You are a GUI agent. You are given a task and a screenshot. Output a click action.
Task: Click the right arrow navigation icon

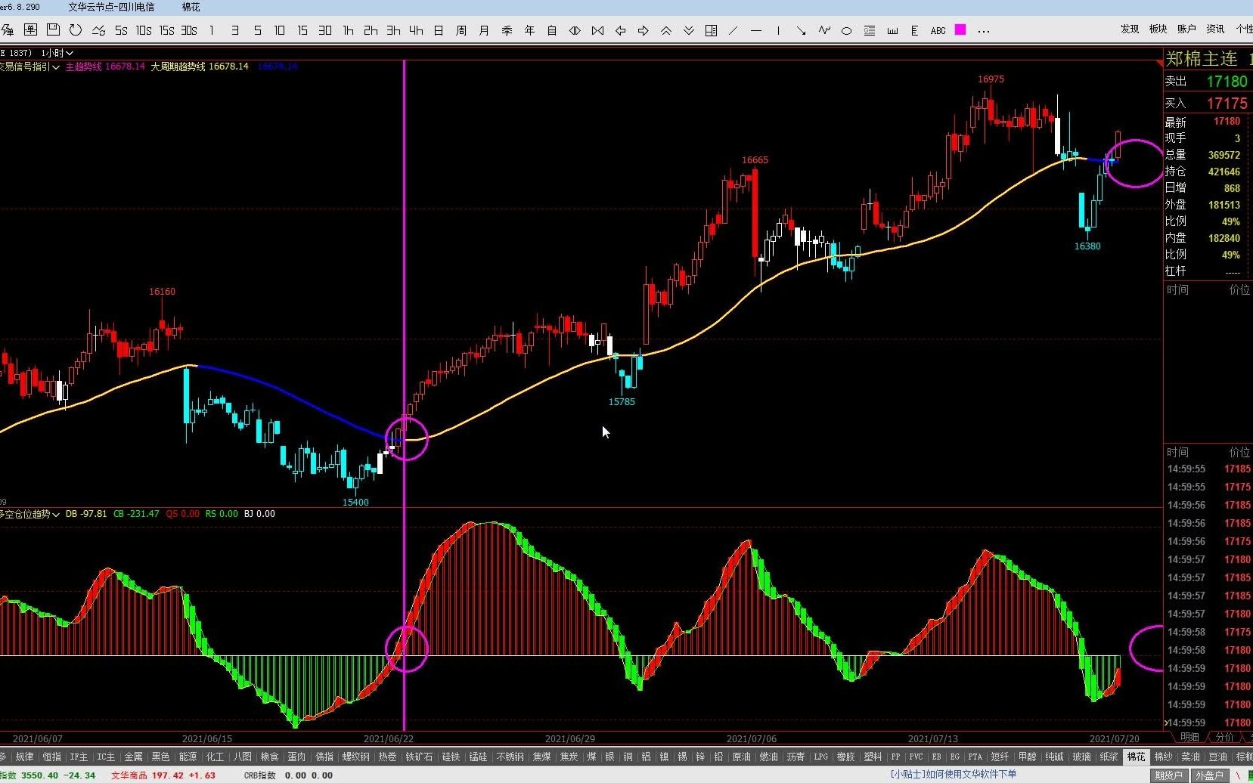tap(643, 30)
